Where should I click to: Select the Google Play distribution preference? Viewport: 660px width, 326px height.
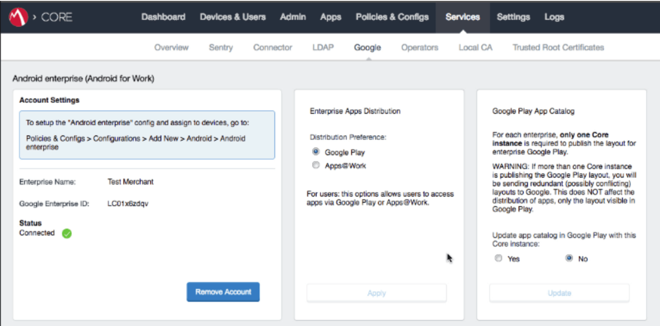(x=316, y=152)
